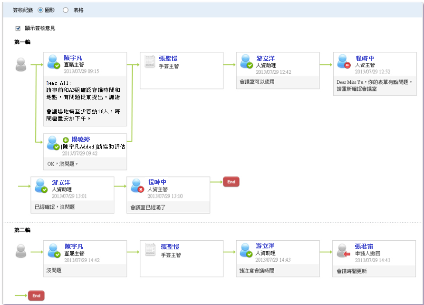Click the comment 沒問題 under 陳宇凡

[x=54, y=270]
